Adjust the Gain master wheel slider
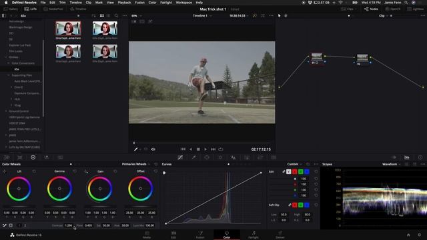The image size is (427, 240). click(x=100, y=207)
